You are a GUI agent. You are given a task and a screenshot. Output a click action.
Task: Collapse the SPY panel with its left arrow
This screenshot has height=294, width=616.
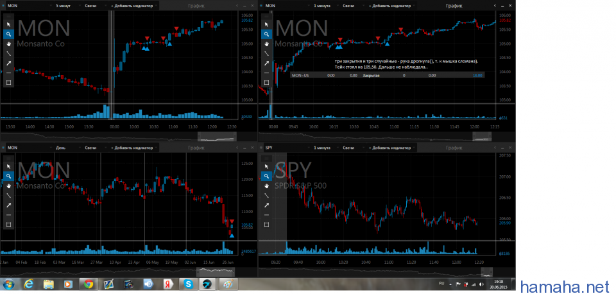click(495, 148)
